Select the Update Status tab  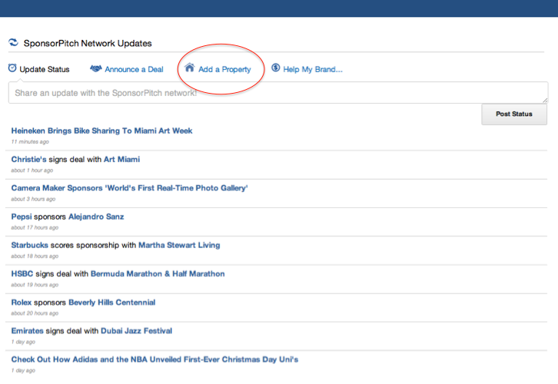tap(45, 69)
